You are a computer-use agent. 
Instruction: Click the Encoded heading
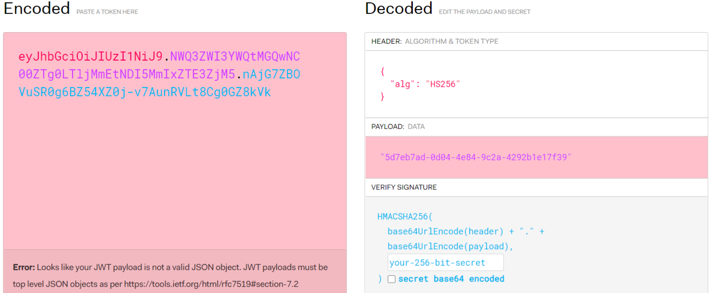(x=37, y=8)
